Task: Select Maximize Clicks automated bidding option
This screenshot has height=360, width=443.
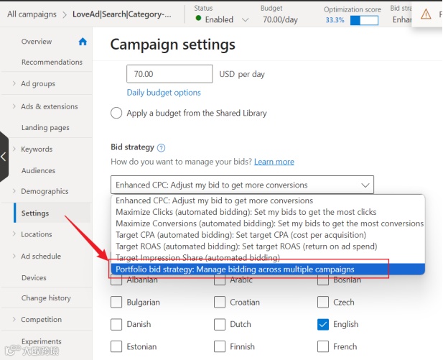Action: [x=246, y=212]
